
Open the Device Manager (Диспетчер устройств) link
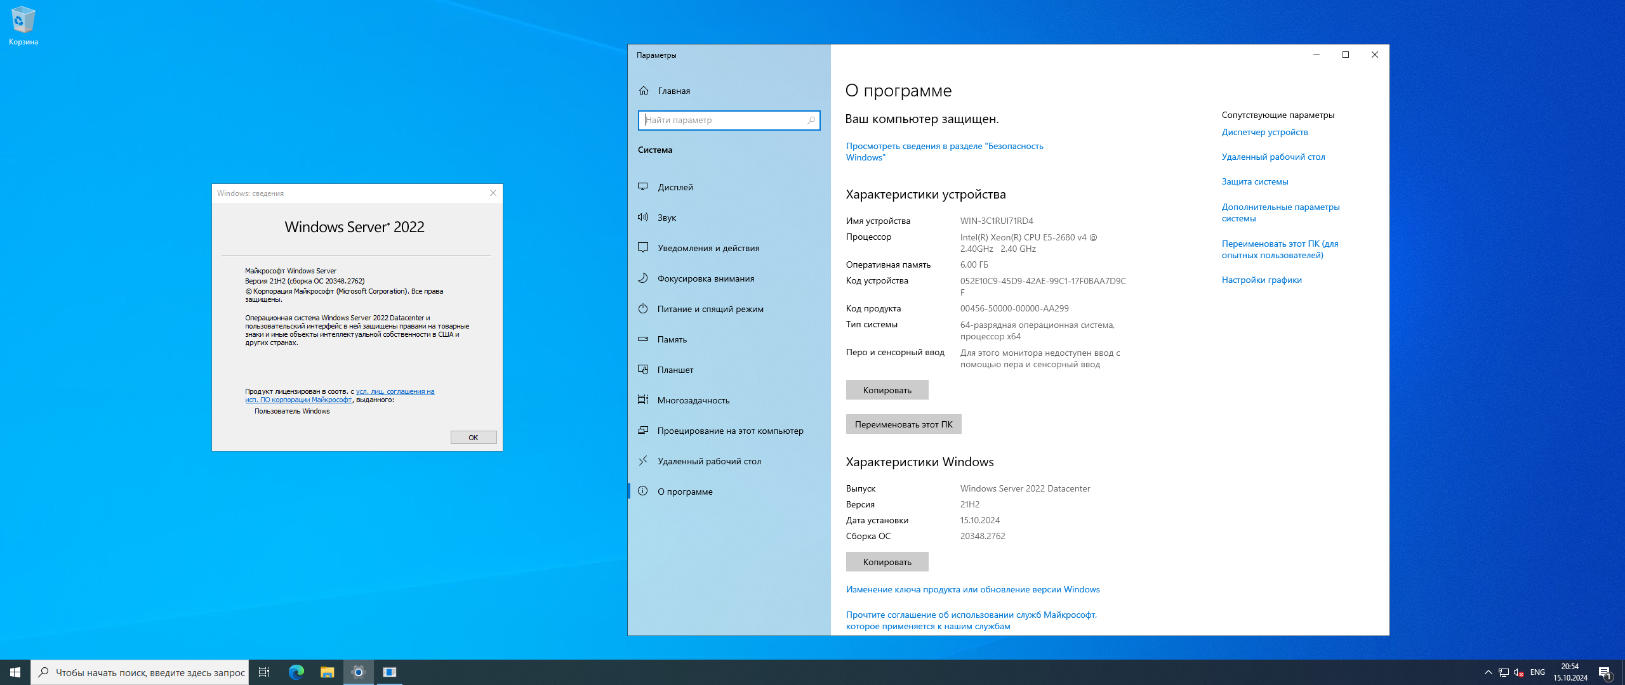(x=1264, y=132)
